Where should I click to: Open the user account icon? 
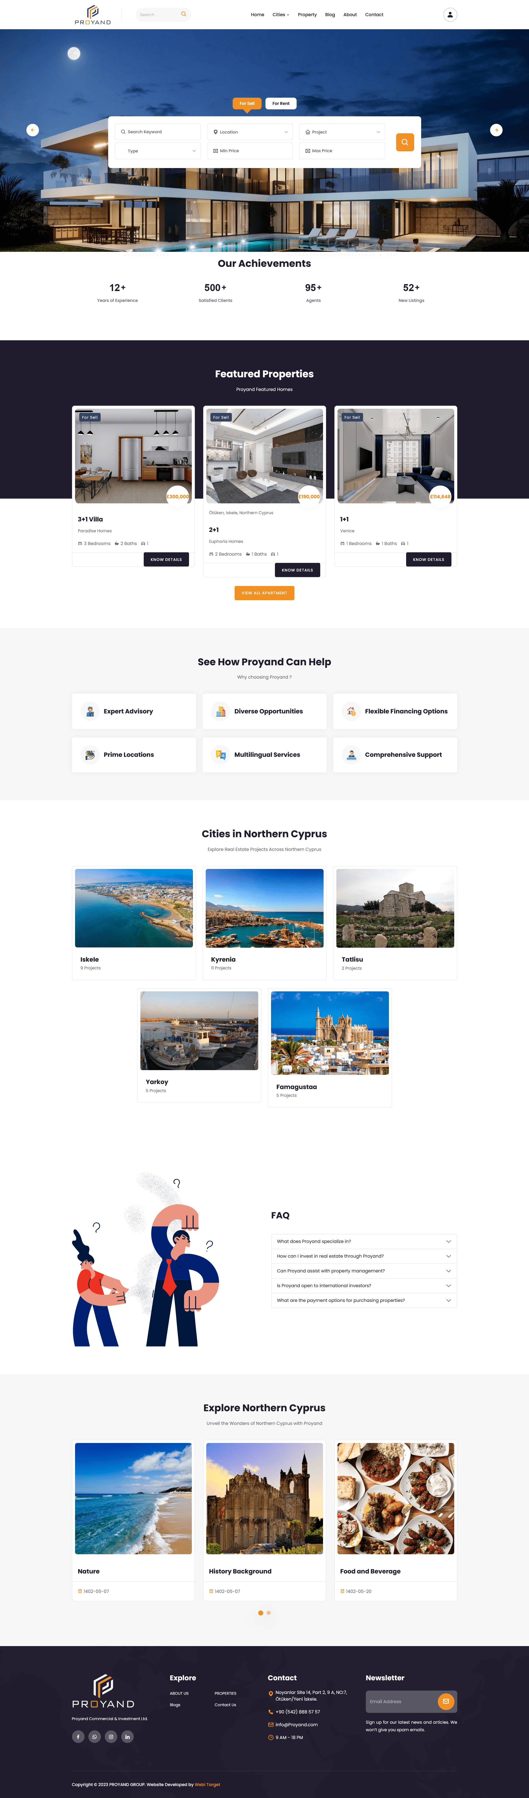pos(450,15)
